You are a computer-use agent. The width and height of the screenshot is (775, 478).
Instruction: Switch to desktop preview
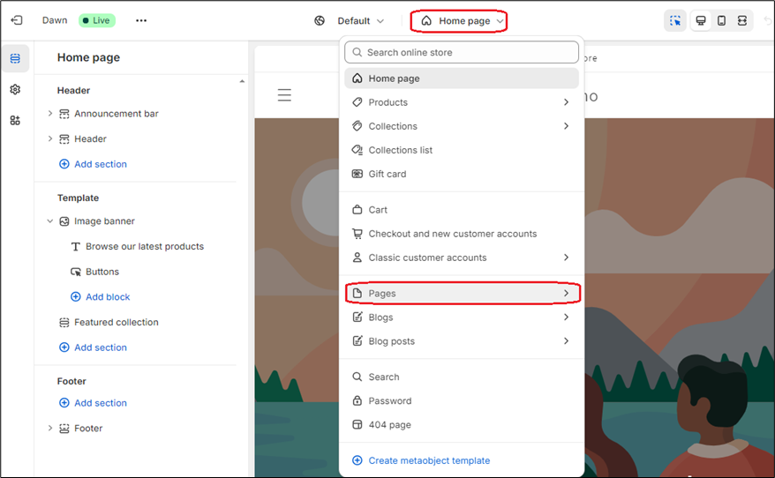(x=701, y=20)
